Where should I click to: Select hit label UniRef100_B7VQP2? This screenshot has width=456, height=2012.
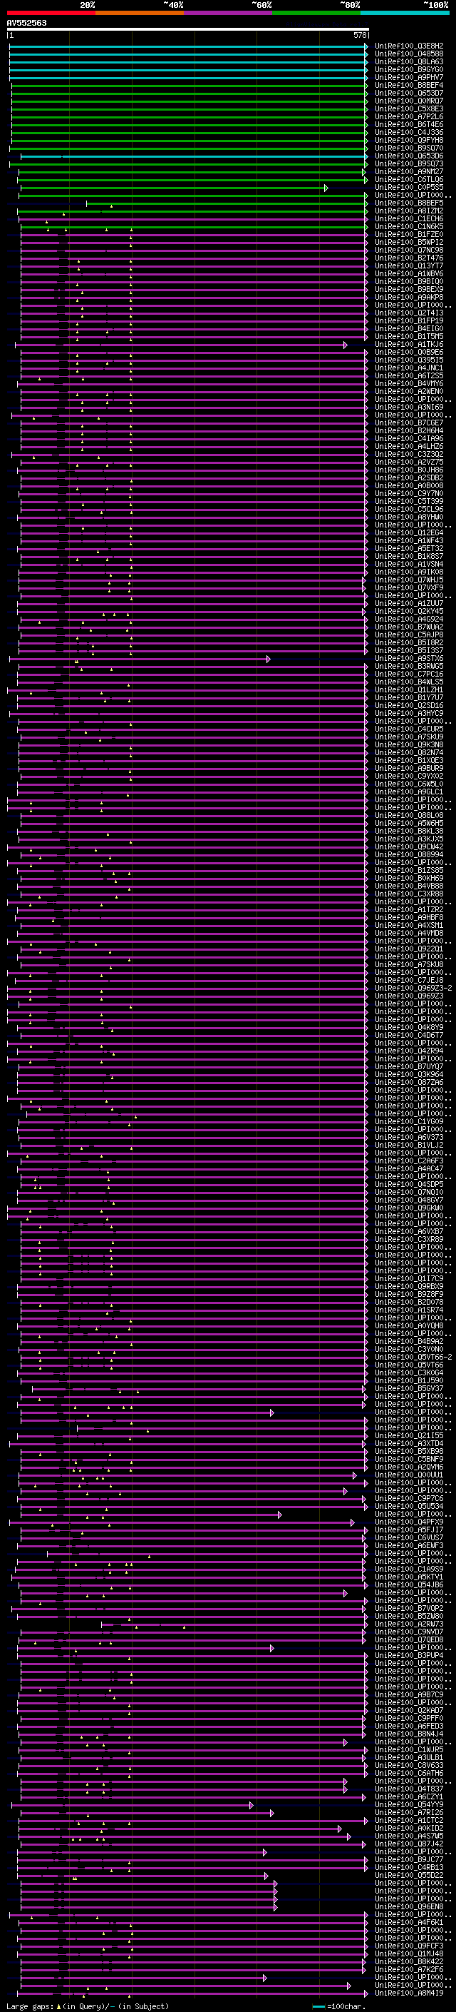coord(409,1609)
